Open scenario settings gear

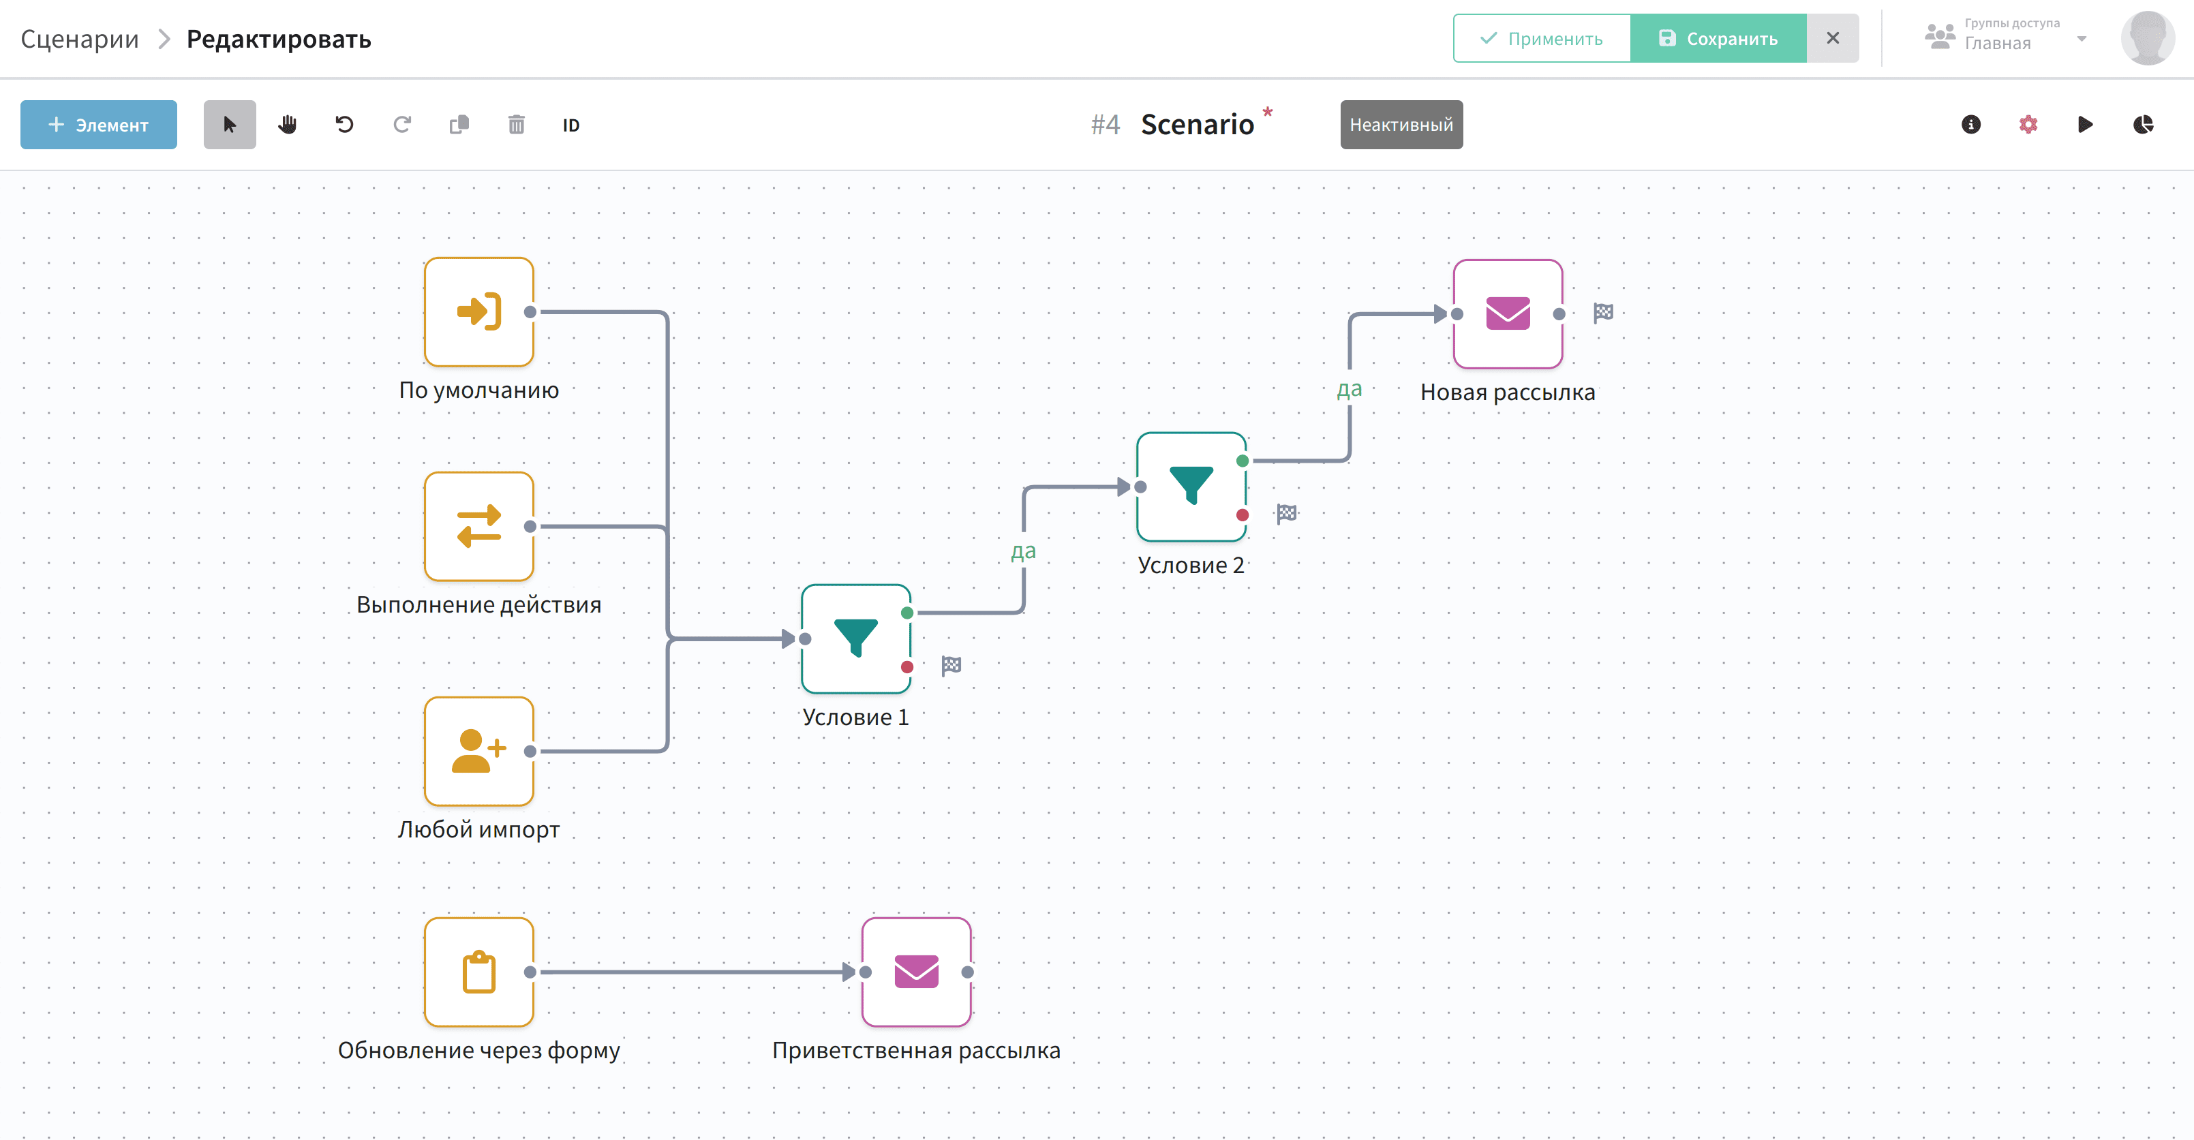pos(2028,124)
